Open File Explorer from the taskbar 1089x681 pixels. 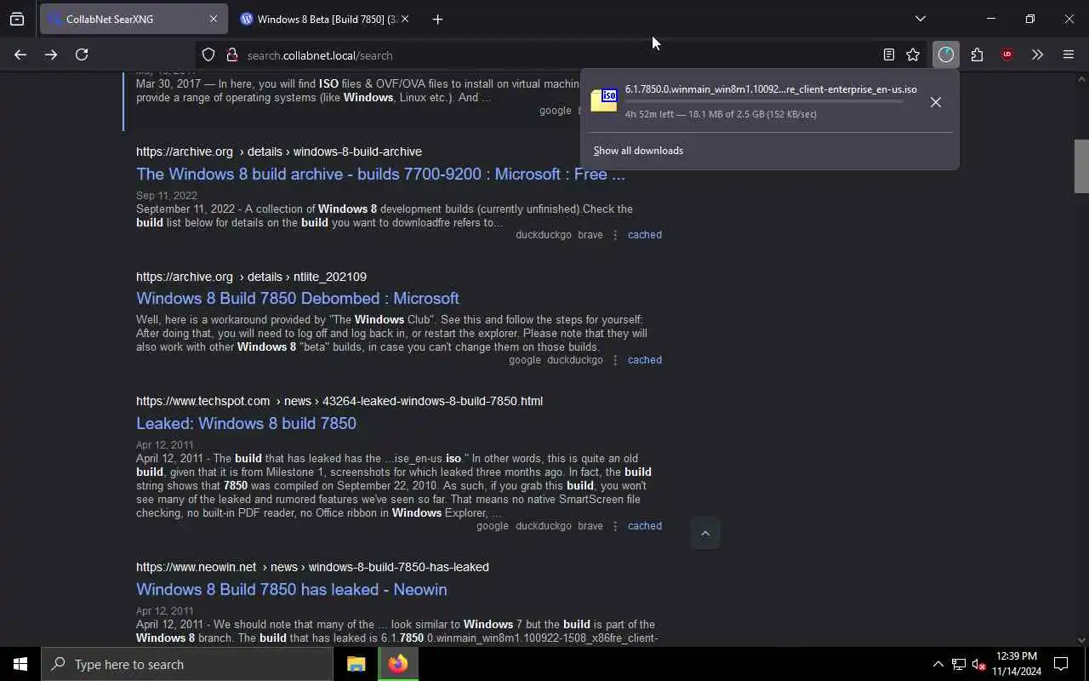coord(356,664)
